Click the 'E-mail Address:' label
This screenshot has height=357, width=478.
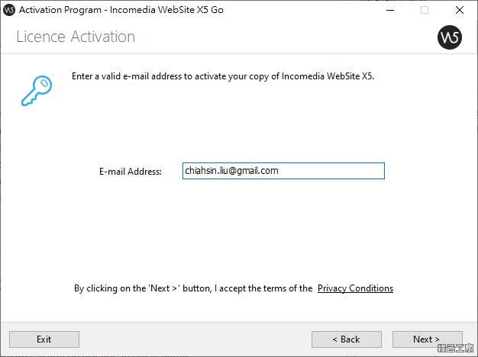(x=131, y=172)
